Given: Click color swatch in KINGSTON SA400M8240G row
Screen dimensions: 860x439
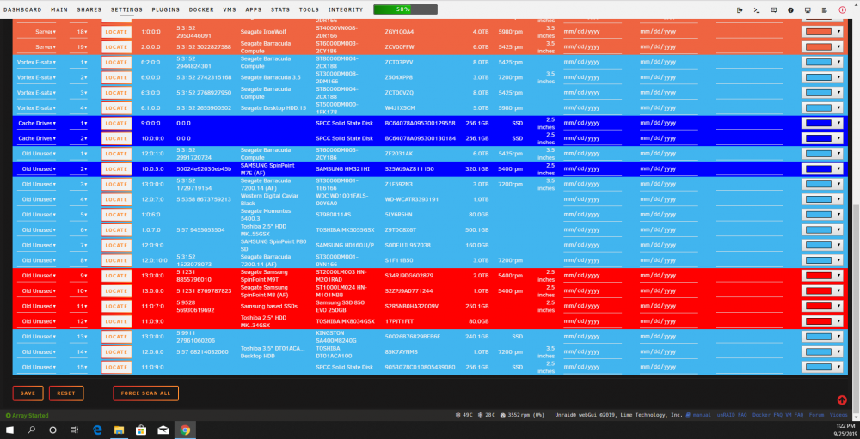Looking at the screenshot, I should tap(819, 337).
